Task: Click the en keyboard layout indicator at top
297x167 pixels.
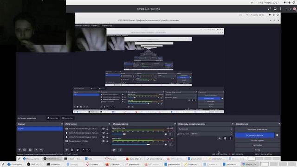Action: (x=252, y=3)
